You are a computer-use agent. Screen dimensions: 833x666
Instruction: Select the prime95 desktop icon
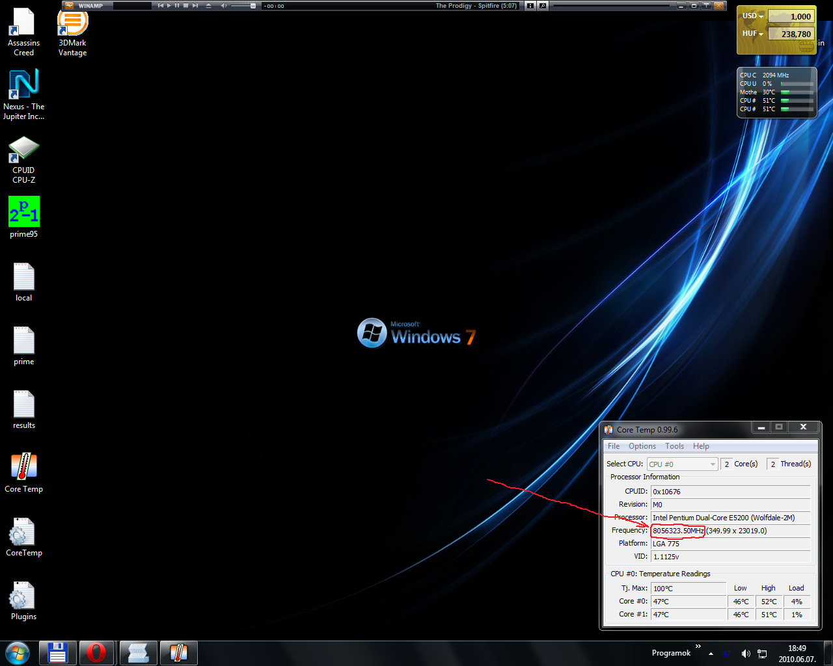click(x=23, y=217)
